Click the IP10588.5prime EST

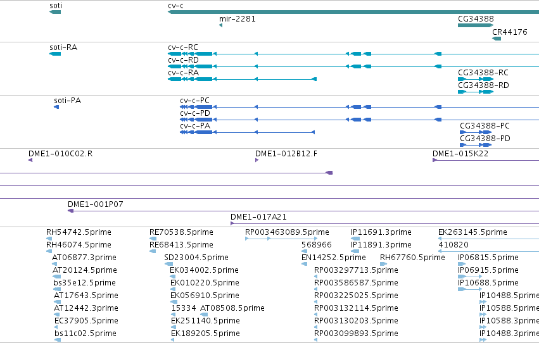point(483,315)
